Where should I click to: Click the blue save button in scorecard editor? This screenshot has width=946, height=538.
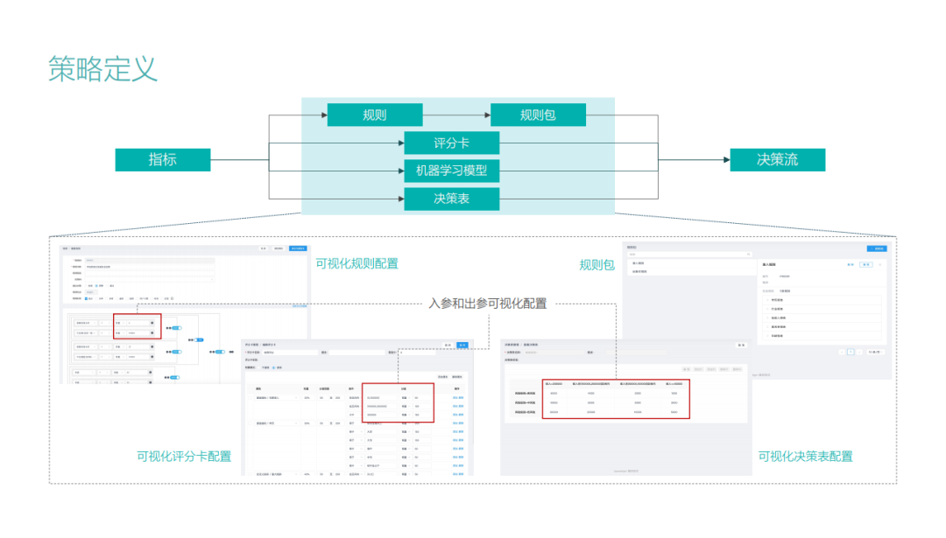pos(462,346)
